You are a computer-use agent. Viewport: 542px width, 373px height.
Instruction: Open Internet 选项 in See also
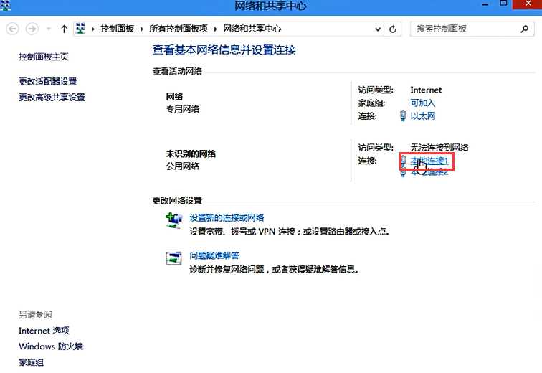tap(44, 331)
